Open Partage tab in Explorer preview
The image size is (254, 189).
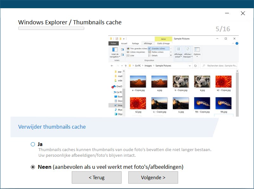click(136, 43)
